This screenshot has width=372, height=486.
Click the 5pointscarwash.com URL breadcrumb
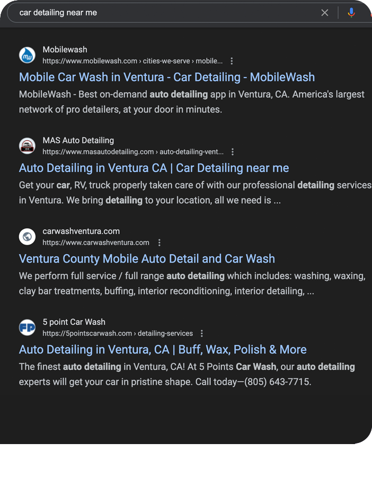(x=118, y=333)
